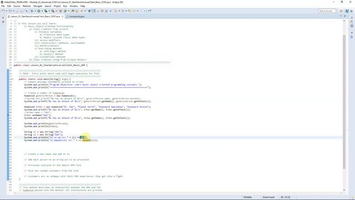Click the Debug bug icon

tap(32, 11)
